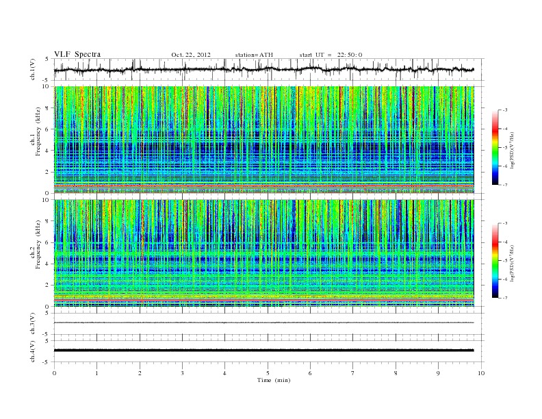Click time axis tick label "0"
This screenshot has width=542, height=419.
(54, 374)
